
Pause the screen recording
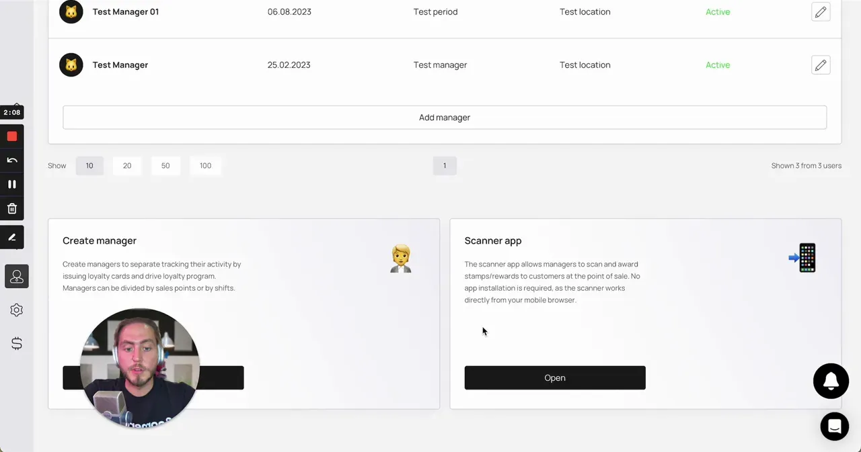pos(12,184)
